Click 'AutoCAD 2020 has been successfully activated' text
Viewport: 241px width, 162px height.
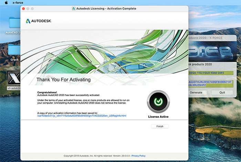click(x=69, y=95)
